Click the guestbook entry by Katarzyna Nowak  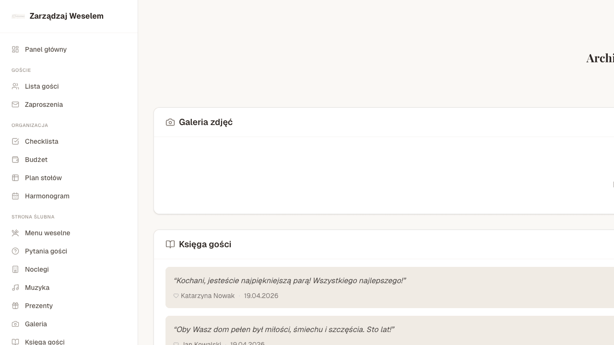click(x=336, y=287)
